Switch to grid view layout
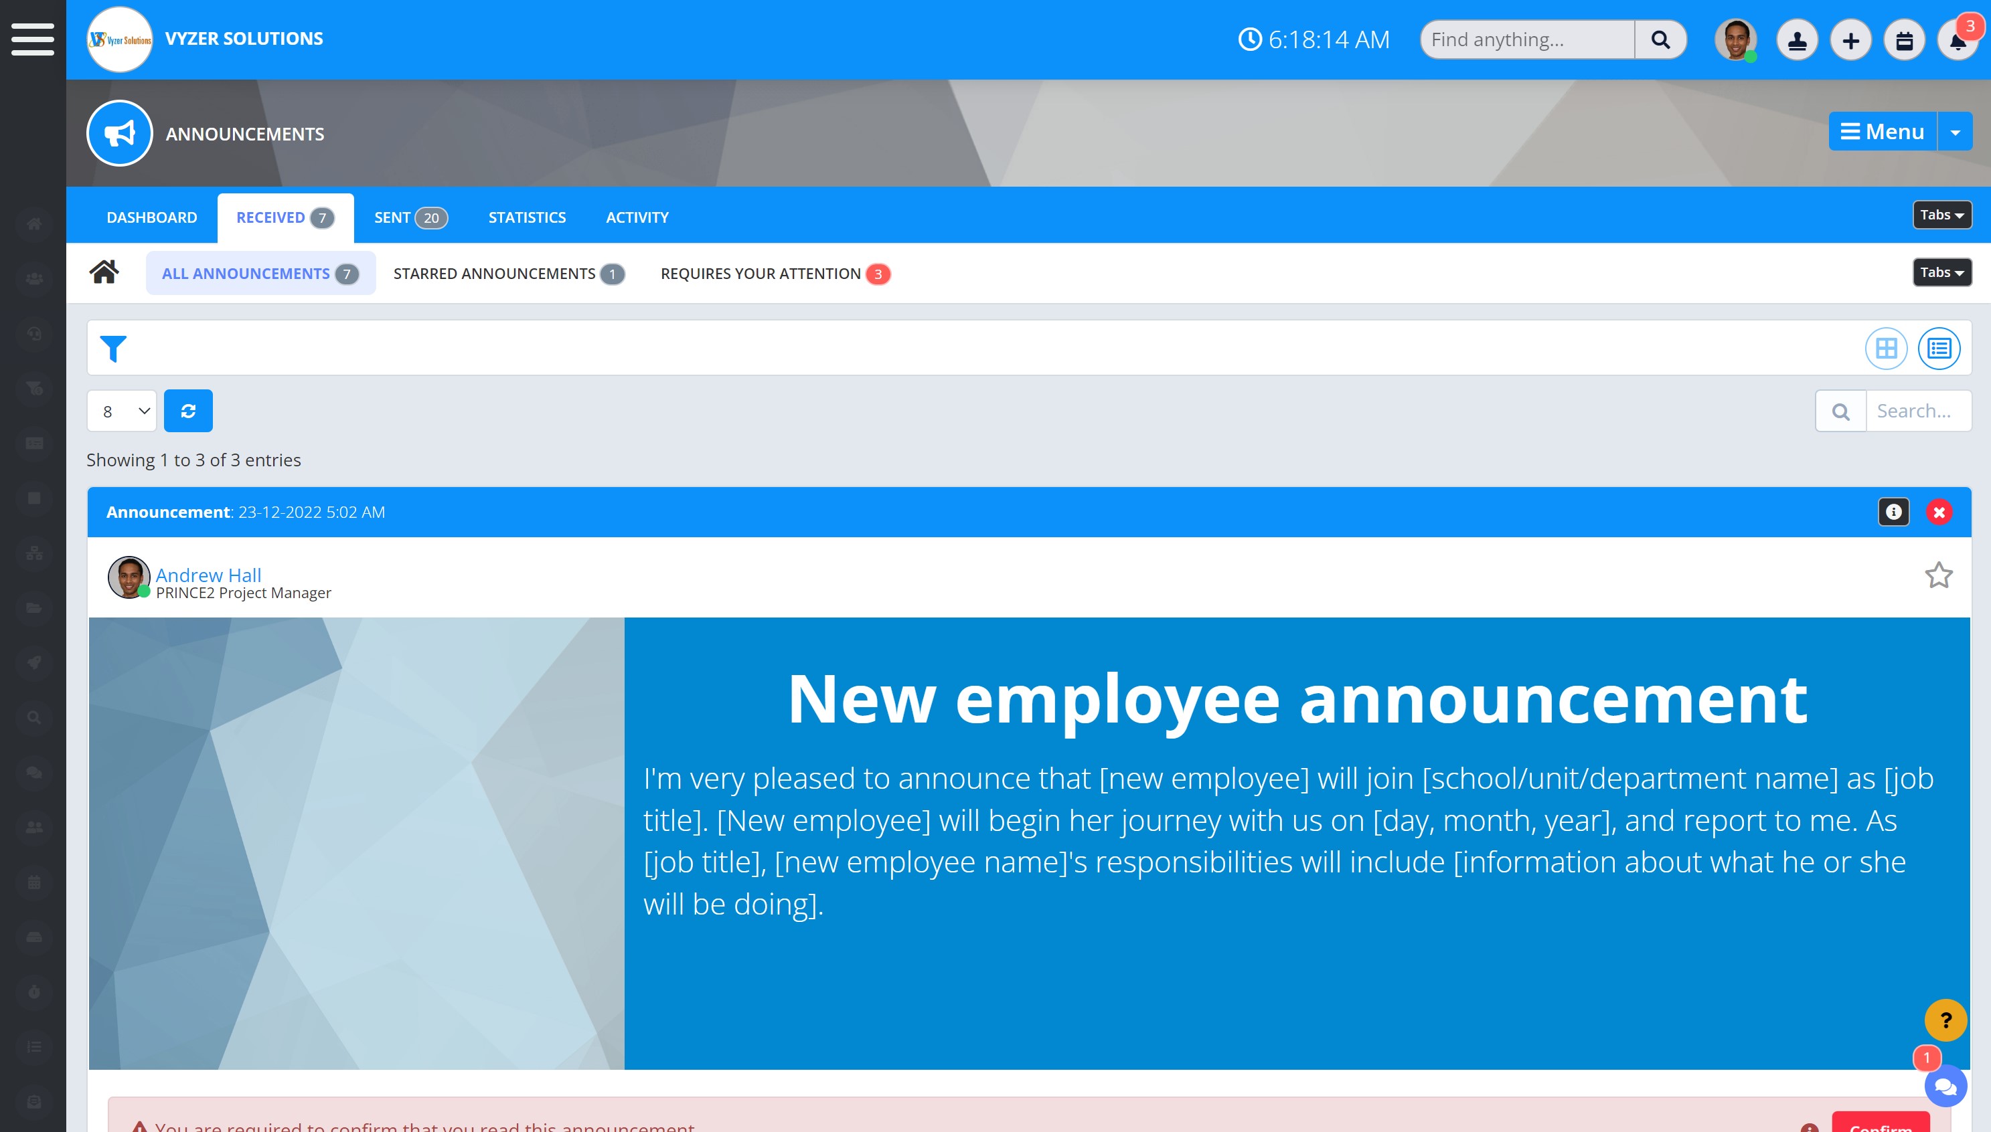The width and height of the screenshot is (1991, 1132). click(1886, 349)
